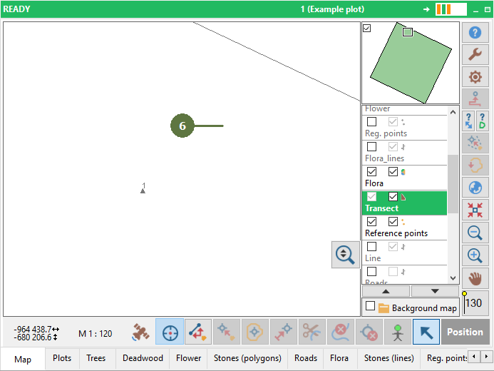
Task: Enable the Background map checkbox
Action: coord(370,306)
